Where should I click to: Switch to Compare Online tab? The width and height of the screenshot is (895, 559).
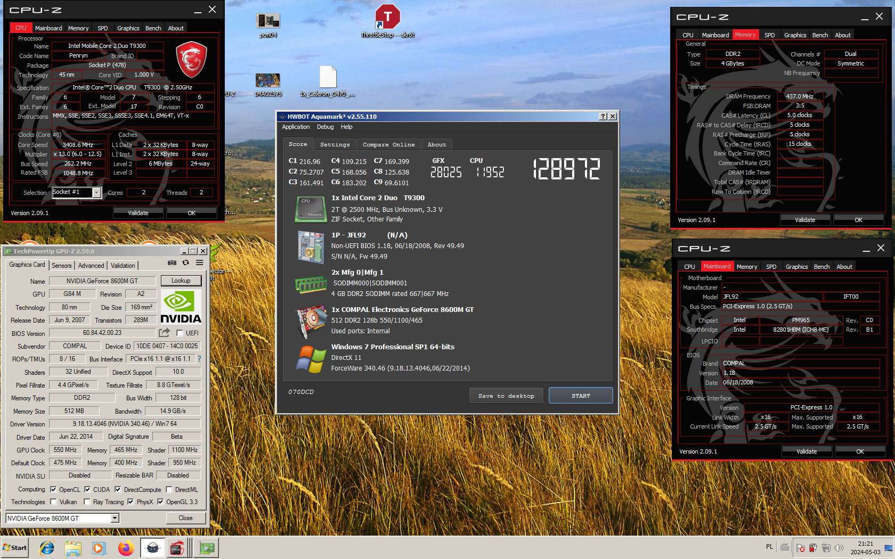tap(388, 144)
